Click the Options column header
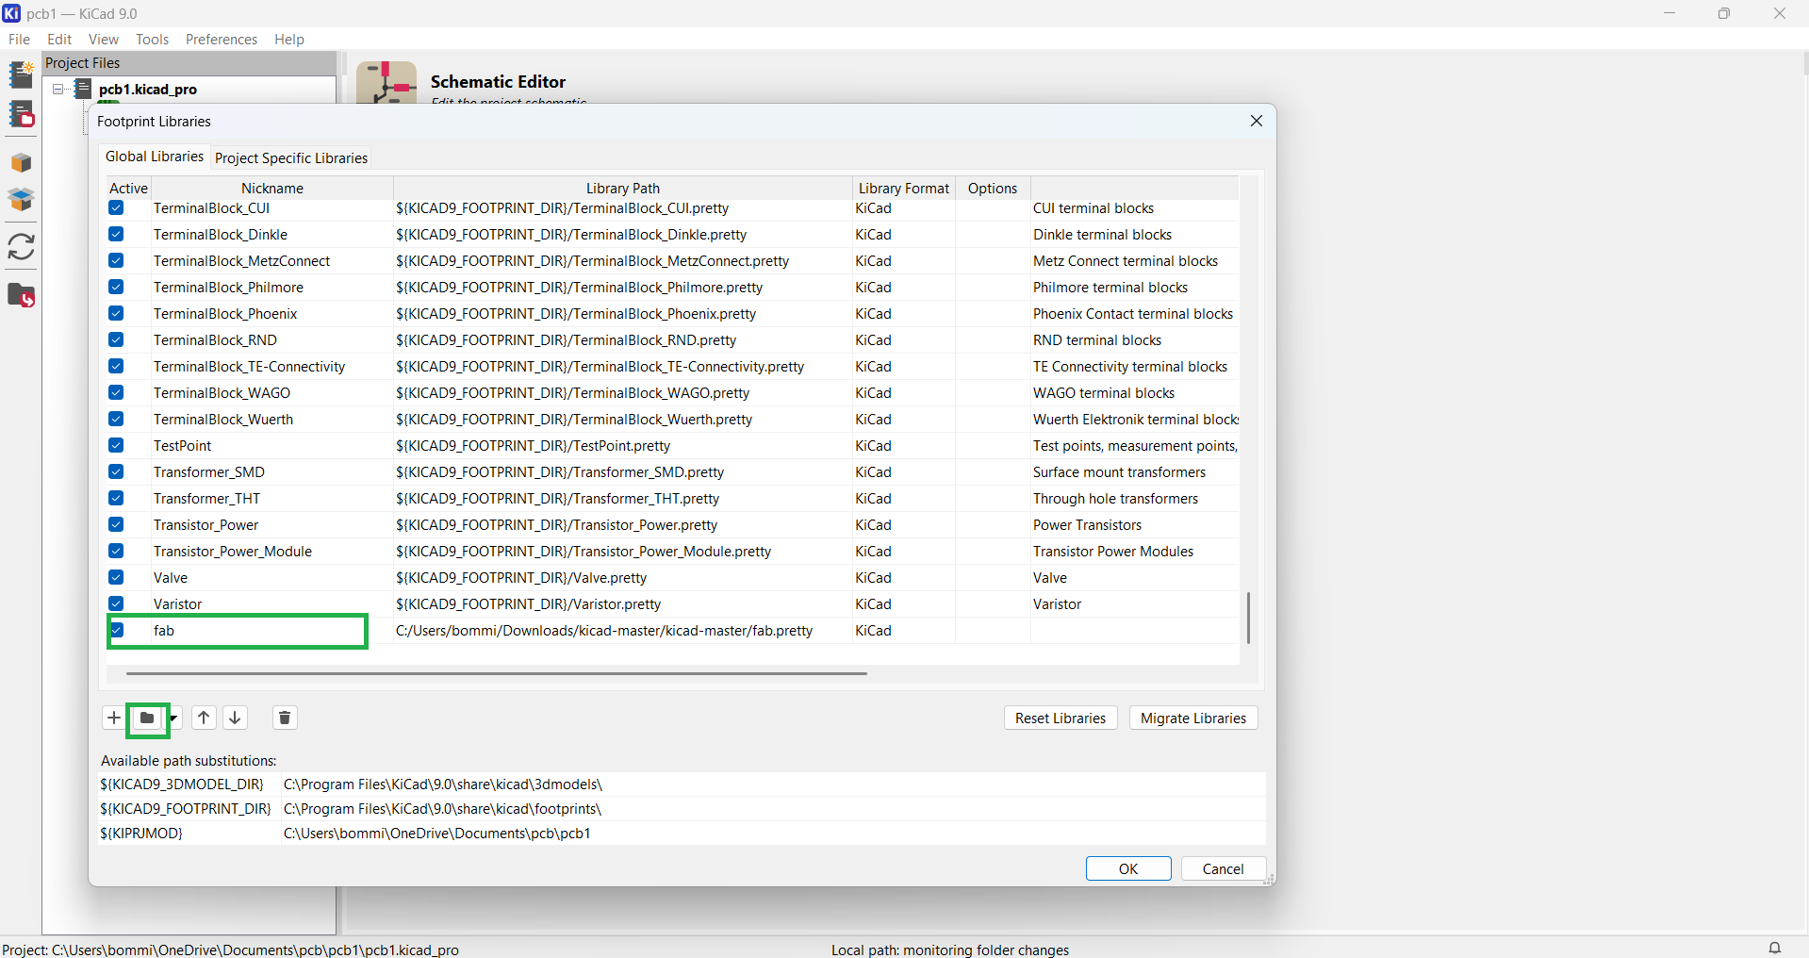1809x958 pixels. [993, 188]
